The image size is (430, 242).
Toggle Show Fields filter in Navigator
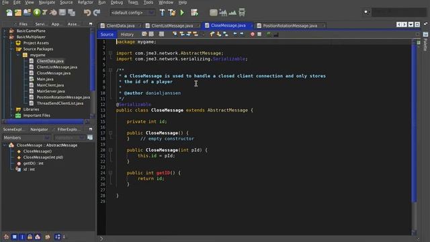click(15, 237)
